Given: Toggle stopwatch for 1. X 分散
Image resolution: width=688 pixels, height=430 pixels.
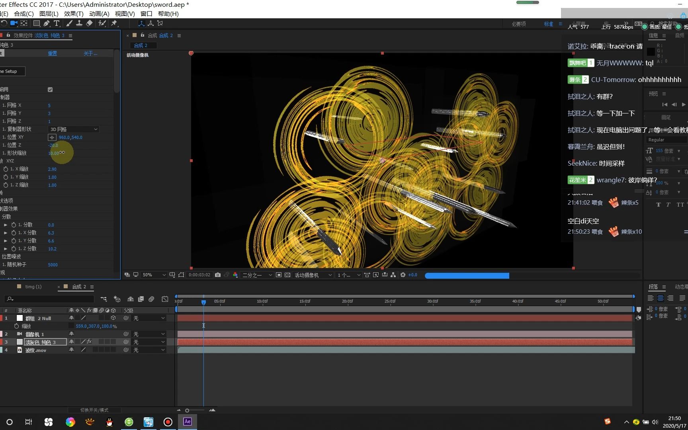Looking at the screenshot, I should click(x=14, y=233).
